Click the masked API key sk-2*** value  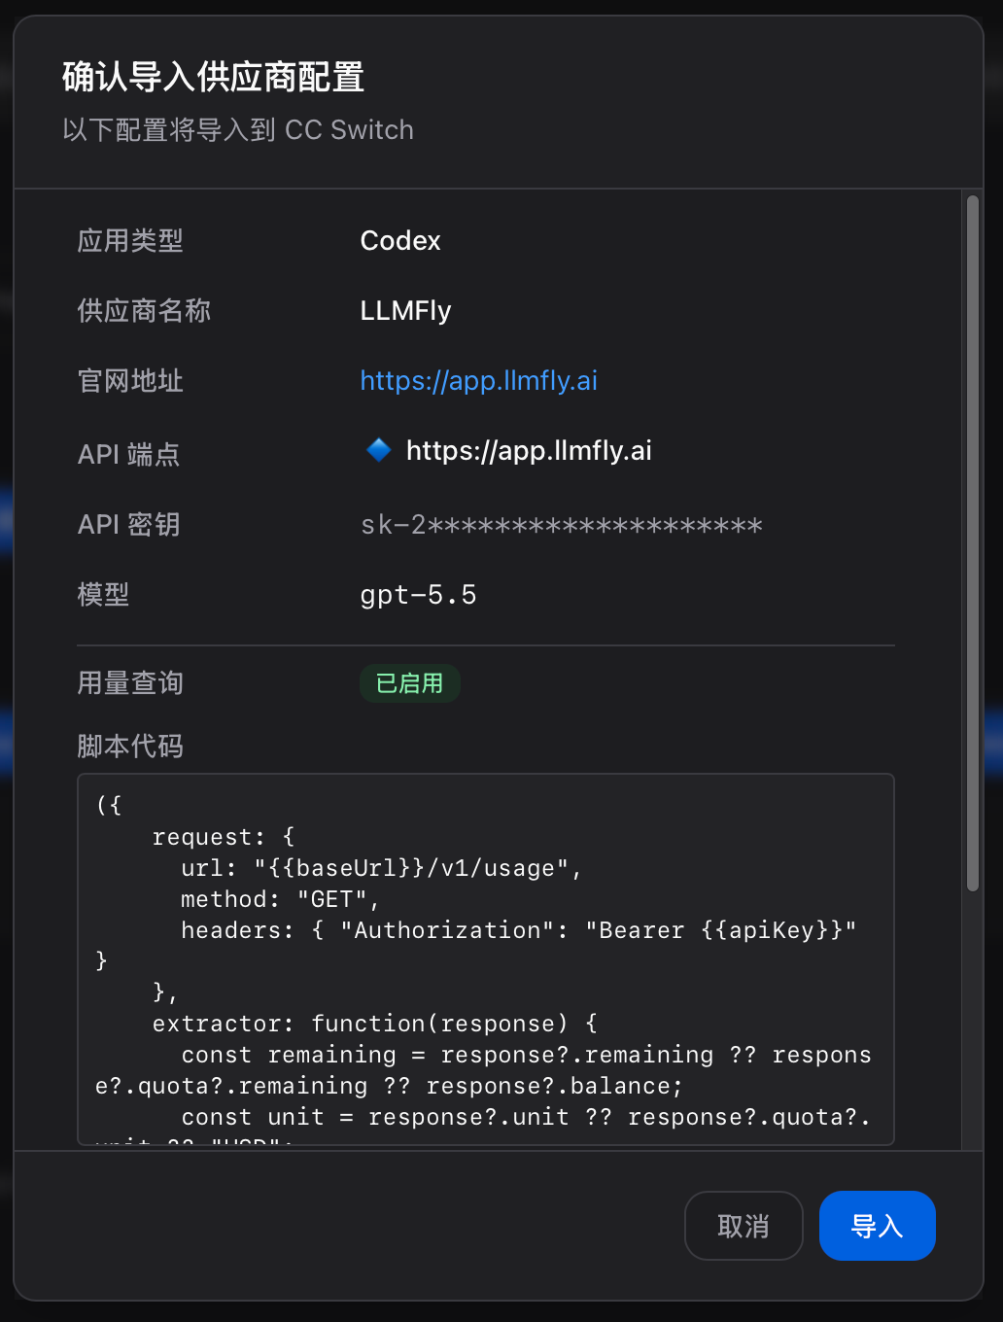click(x=561, y=525)
